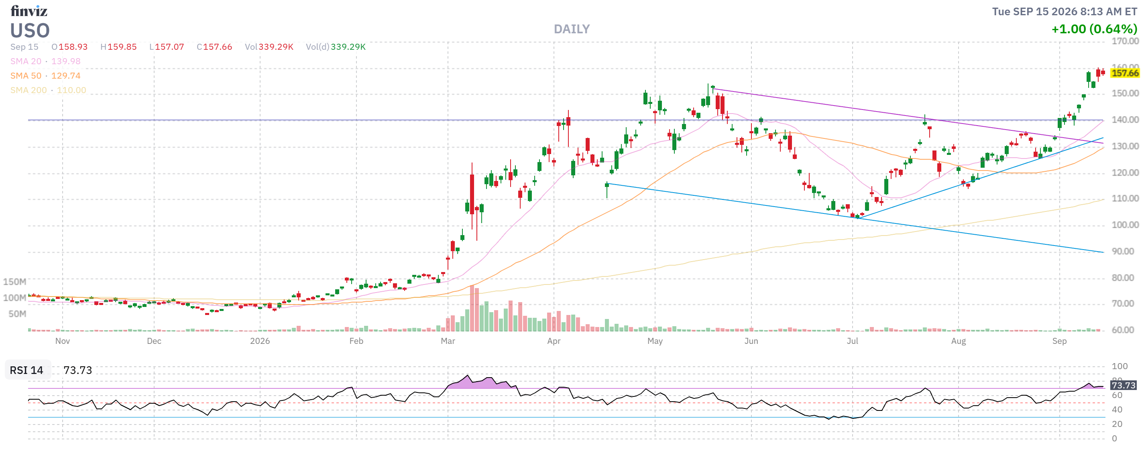Click the finviz logo
Screen dimensions: 1148x451
pos(29,11)
